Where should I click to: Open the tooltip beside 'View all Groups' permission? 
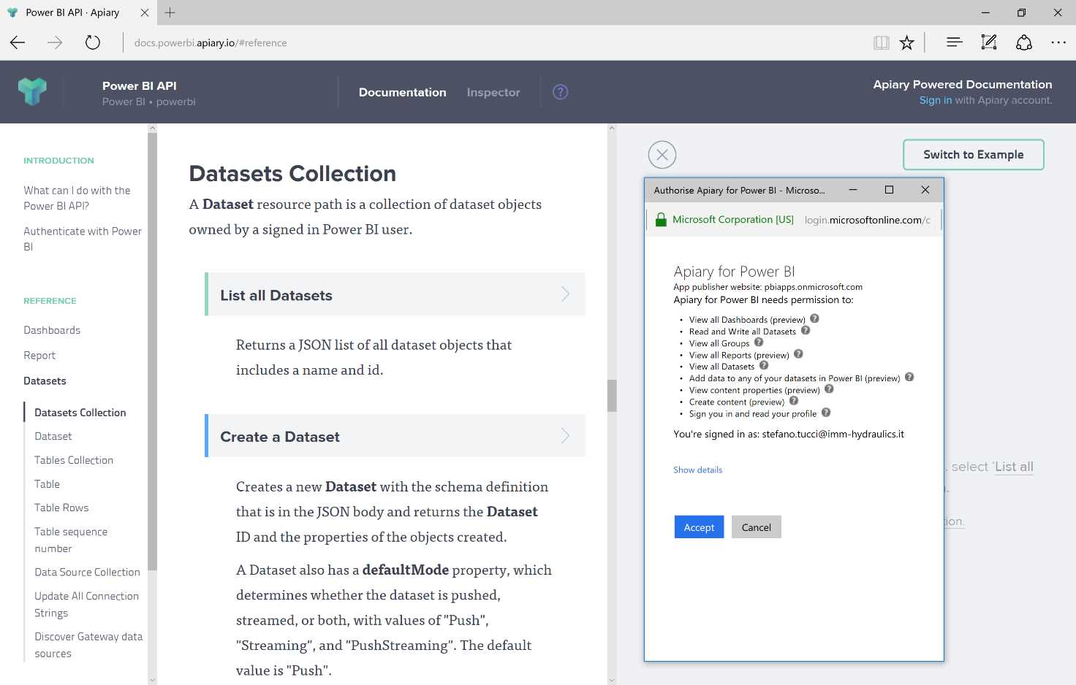tap(759, 342)
